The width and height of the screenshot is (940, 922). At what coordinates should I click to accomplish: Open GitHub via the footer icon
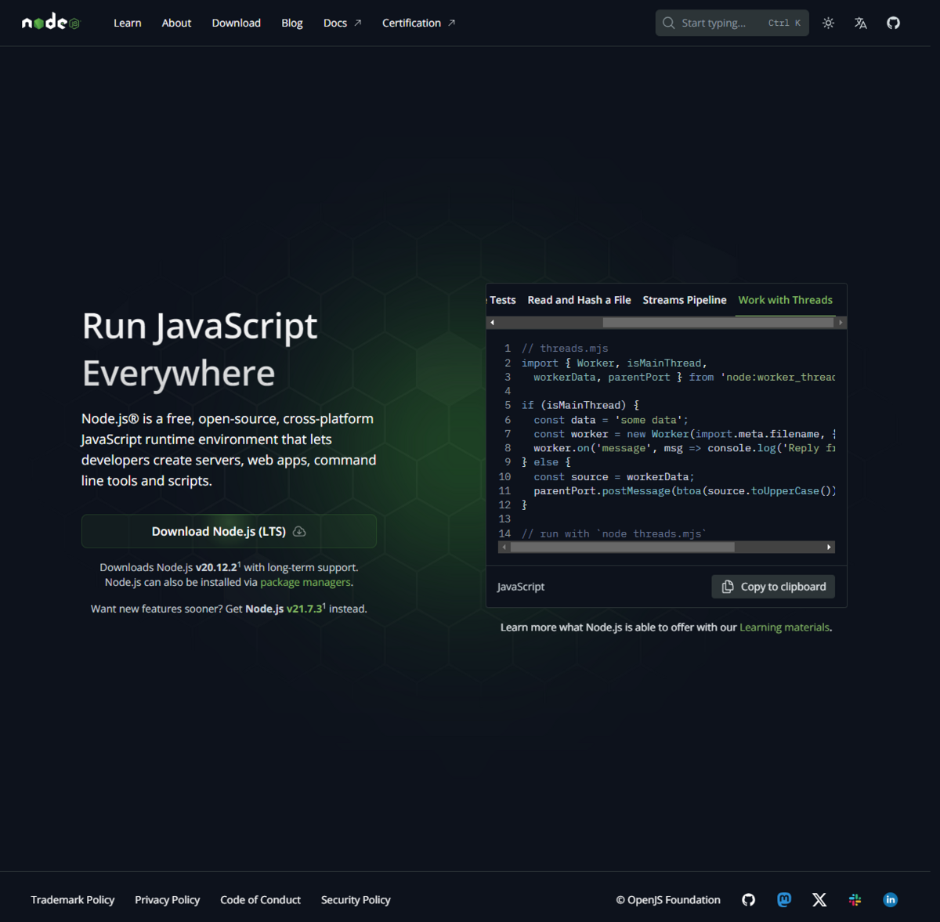point(748,899)
